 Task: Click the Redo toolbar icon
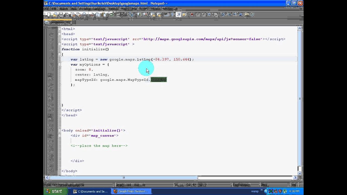[118, 15]
